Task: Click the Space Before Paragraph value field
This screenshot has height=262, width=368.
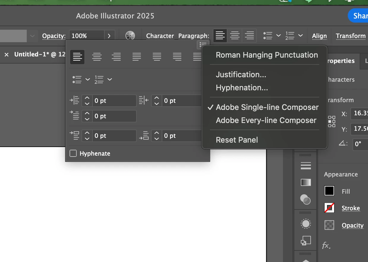Action: coord(114,136)
